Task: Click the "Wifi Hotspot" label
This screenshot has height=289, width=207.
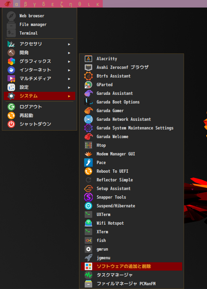Action: click(110, 224)
